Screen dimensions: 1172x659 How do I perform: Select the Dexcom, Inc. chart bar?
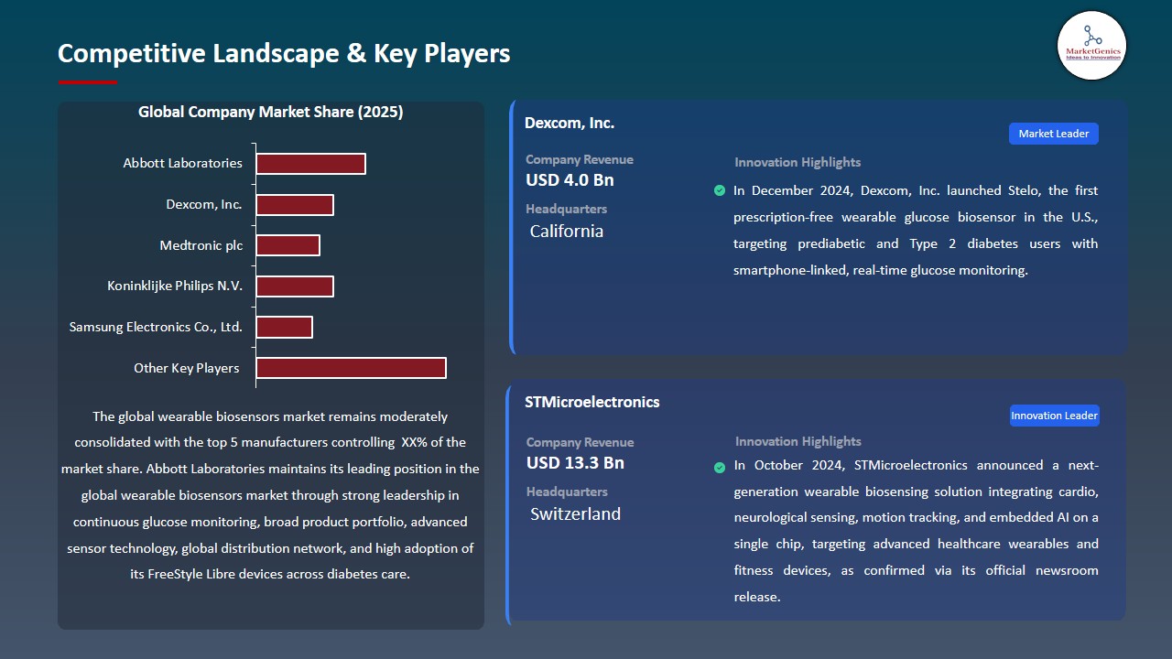click(x=295, y=205)
